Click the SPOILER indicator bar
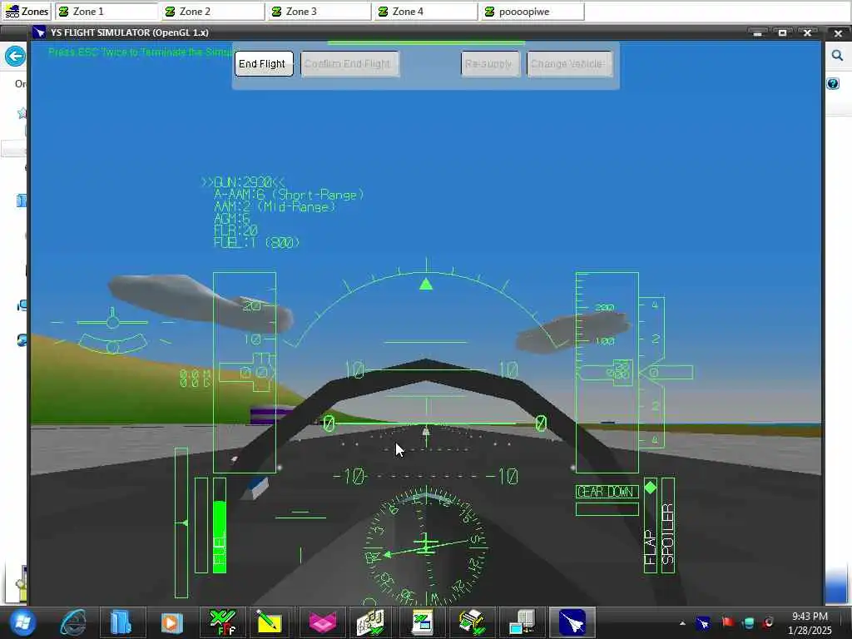The image size is (852, 639). point(668,526)
